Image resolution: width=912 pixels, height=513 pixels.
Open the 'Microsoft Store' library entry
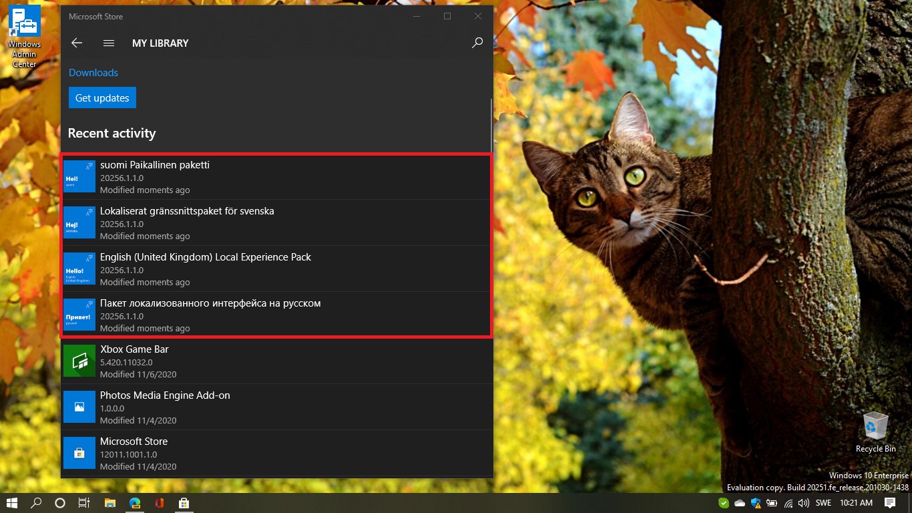pos(276,453)
